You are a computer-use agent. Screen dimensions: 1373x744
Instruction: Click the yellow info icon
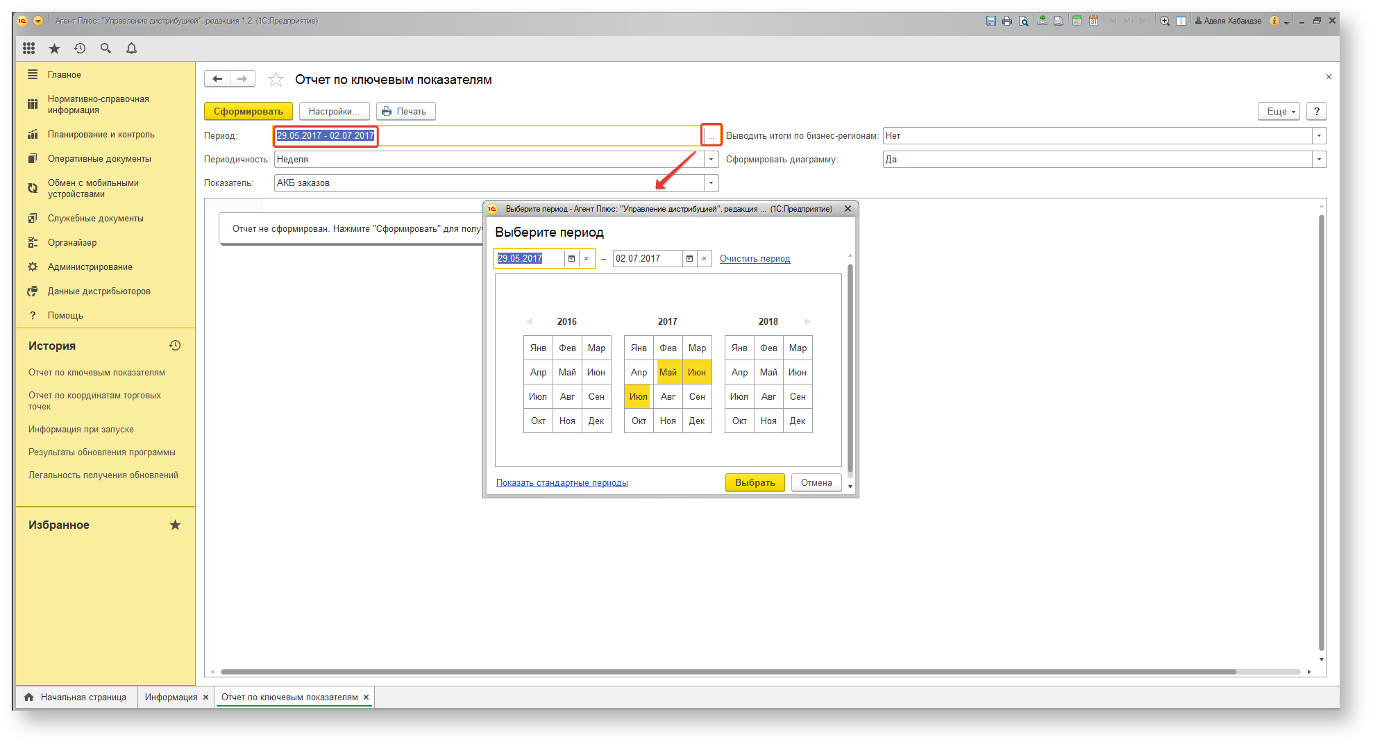pyautogui.click(x=1274, y=21)
